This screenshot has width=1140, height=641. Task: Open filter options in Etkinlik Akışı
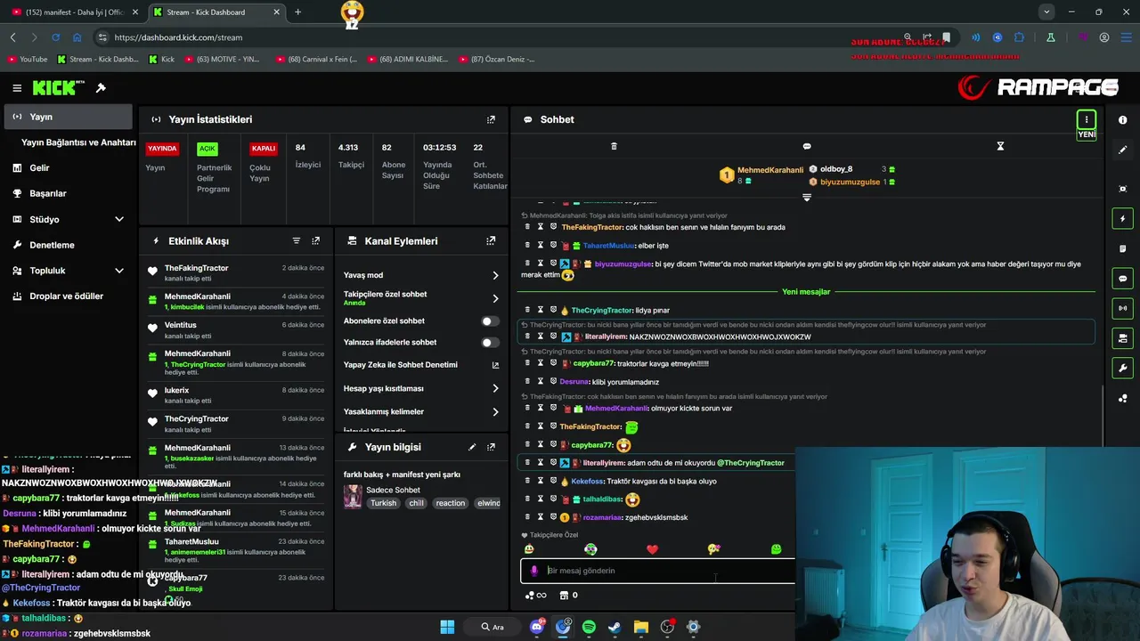(297, 241)
